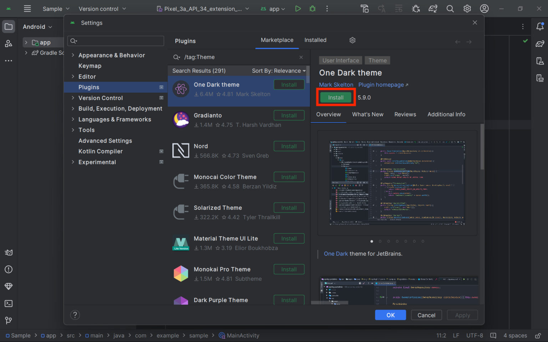This screenshot has width=548, height=342.
Task: Run the app with the green Run icon
Action: [x=298, y=9]
